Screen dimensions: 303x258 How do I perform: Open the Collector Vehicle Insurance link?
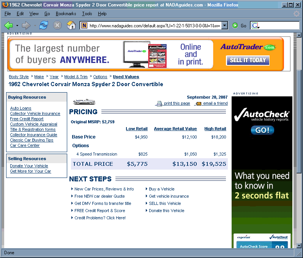coord(35,113)
